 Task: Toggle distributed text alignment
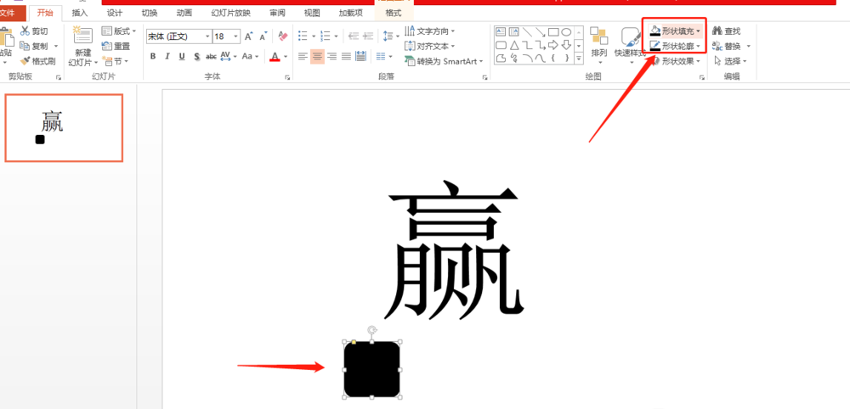pos(360,56)
